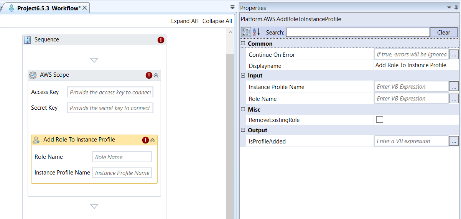Click Expand All in designer
Image resolution: width=461 pixels, height=219 pixels.
184,21
